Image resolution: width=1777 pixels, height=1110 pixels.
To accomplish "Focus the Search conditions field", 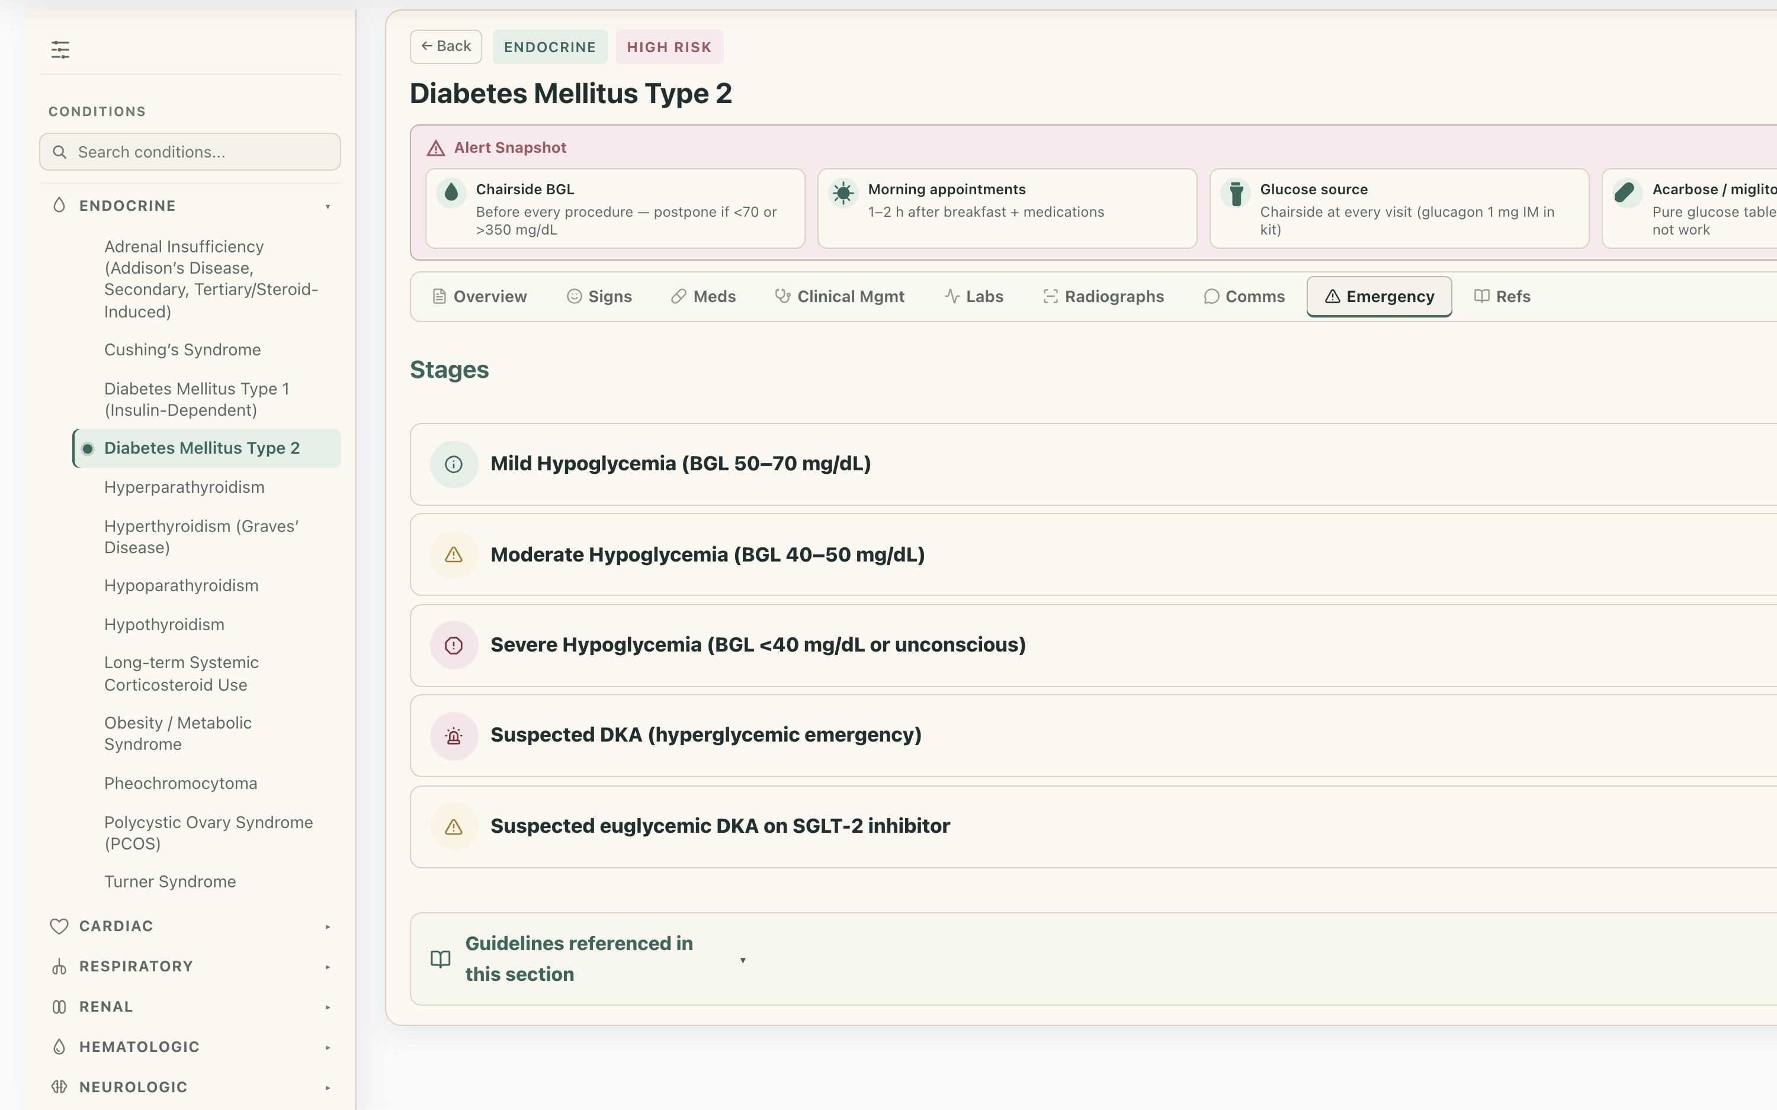I will (x=190, y=152).
